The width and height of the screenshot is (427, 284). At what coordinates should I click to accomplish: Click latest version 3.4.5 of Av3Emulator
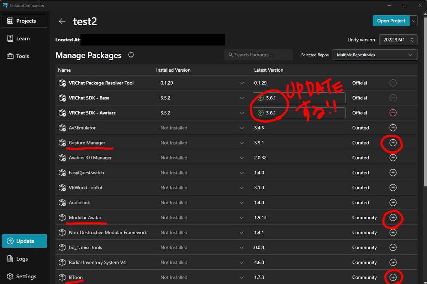(x=259, y=128)
